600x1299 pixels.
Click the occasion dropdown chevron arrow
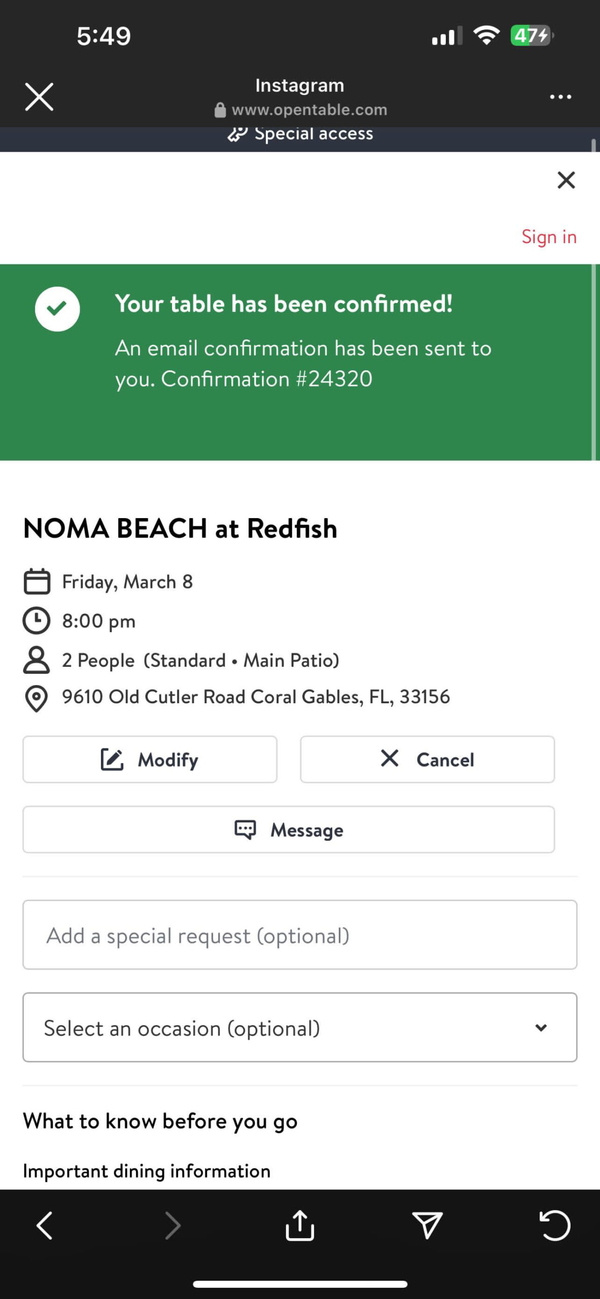point(541,1028)
